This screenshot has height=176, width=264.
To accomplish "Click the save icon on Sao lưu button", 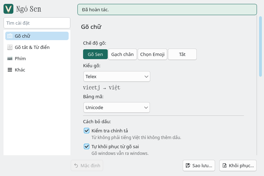I will pos(188,165).
